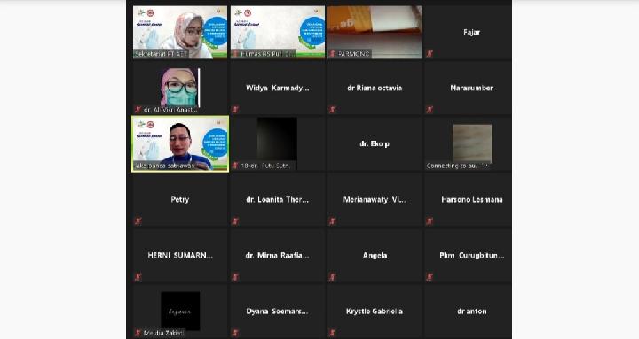Click the muted mic icon beside dr. Al-Viui Anast
This screenshot has height=339, width=639.
(138, 110)
